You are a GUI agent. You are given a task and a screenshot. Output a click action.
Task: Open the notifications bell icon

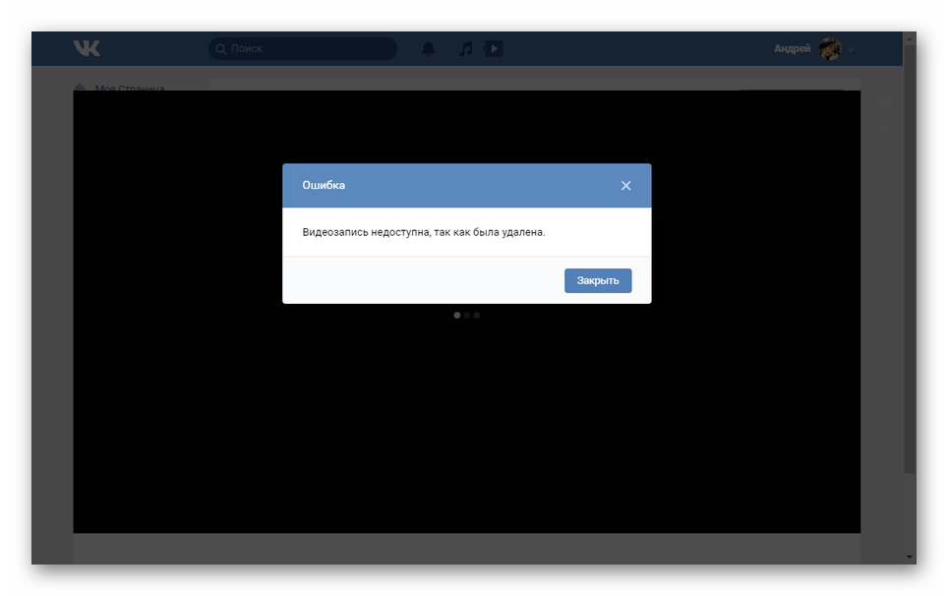pos(428,48)
